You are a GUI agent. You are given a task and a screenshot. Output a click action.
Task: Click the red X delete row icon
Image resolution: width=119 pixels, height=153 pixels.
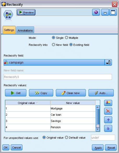(108, 111)
